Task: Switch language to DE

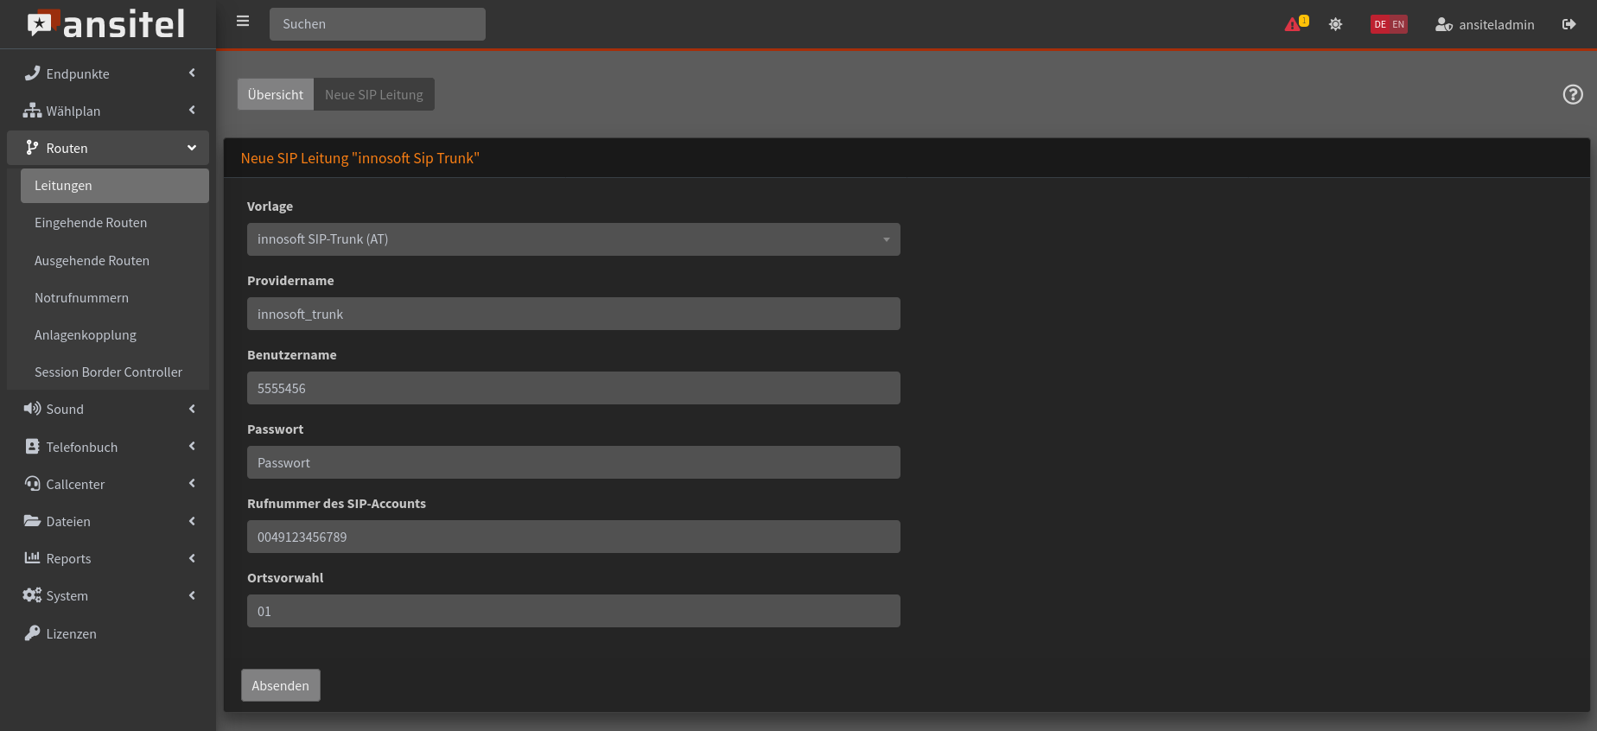Action: pyautogui.click(x=1380, y=24)
